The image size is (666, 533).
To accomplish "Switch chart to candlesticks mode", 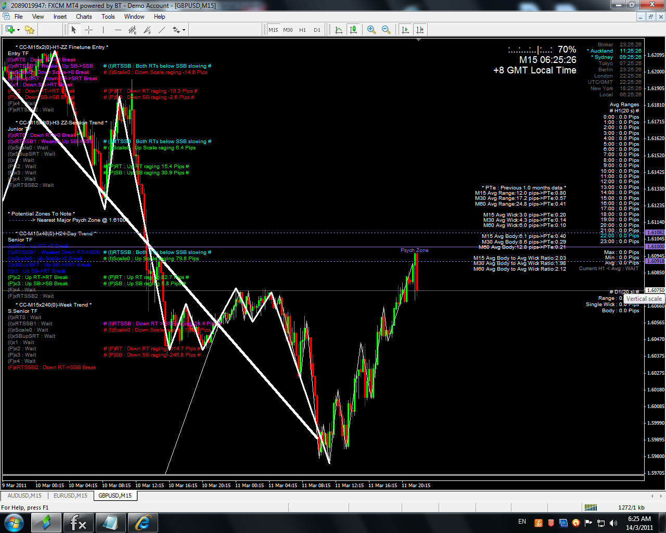I will point(354,30).
